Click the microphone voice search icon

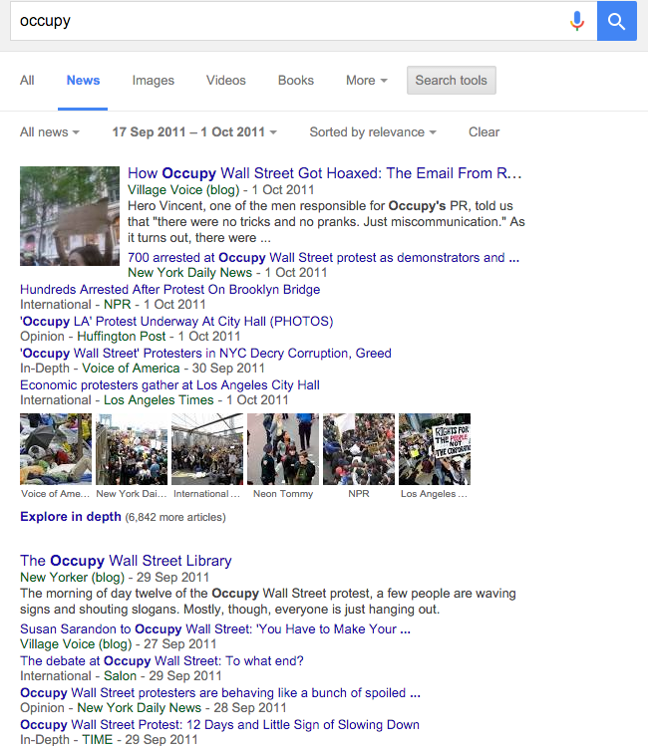tap(577, 21)
